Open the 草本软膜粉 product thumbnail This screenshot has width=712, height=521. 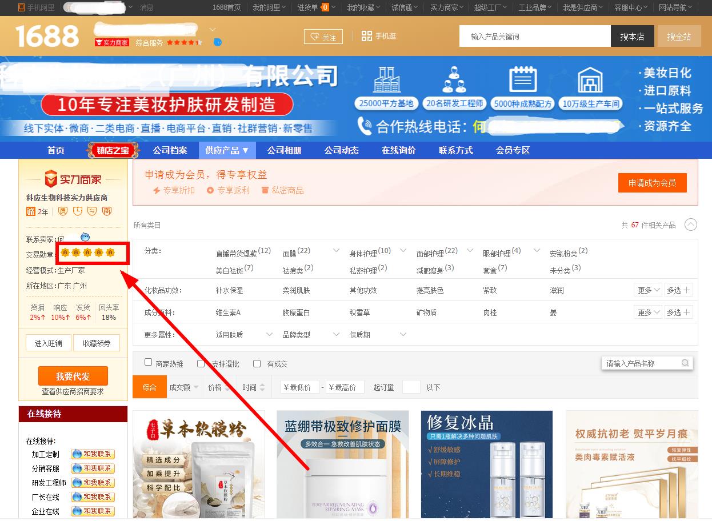199,464
